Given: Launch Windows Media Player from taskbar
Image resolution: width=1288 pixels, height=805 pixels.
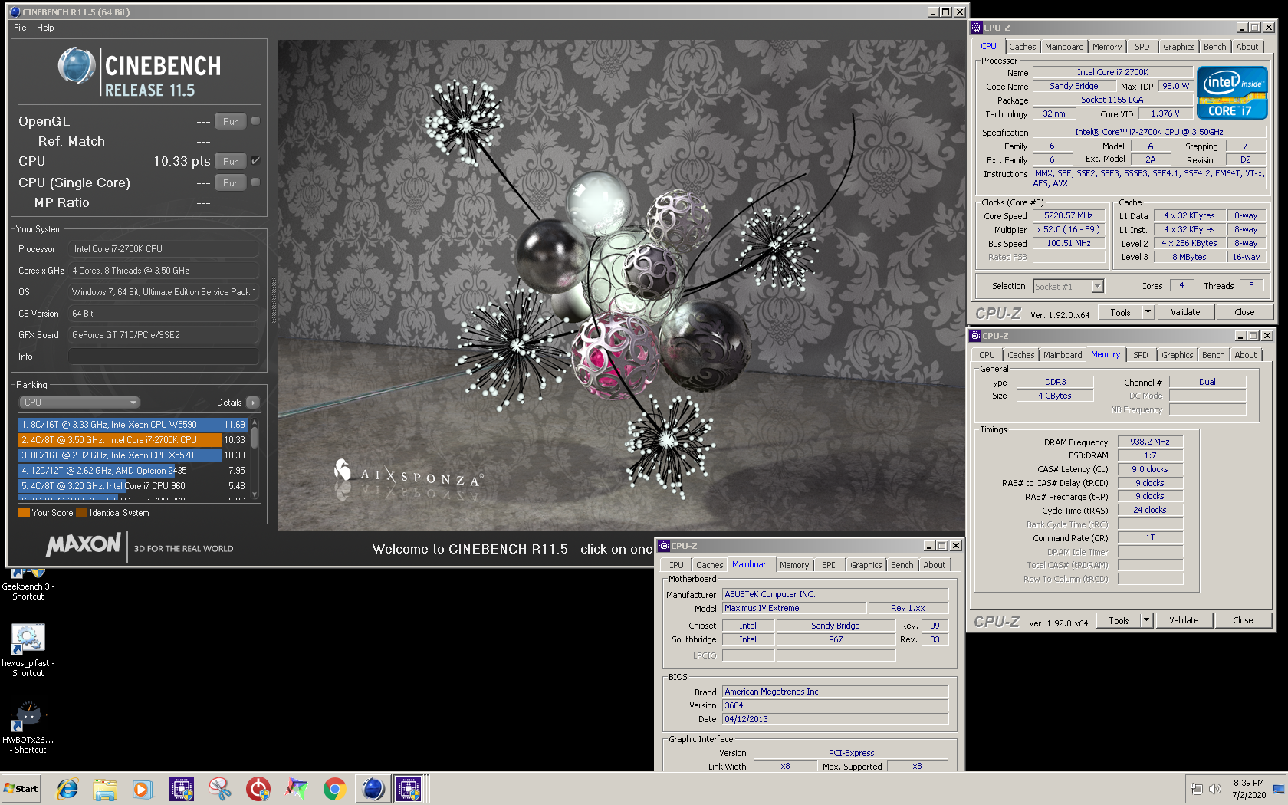Looking at the screenshot, I should [143, 788].
